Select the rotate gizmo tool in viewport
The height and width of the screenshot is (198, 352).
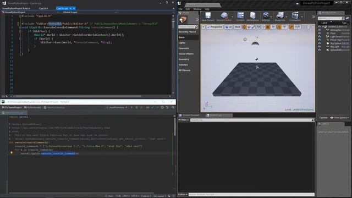coord(249,27)
